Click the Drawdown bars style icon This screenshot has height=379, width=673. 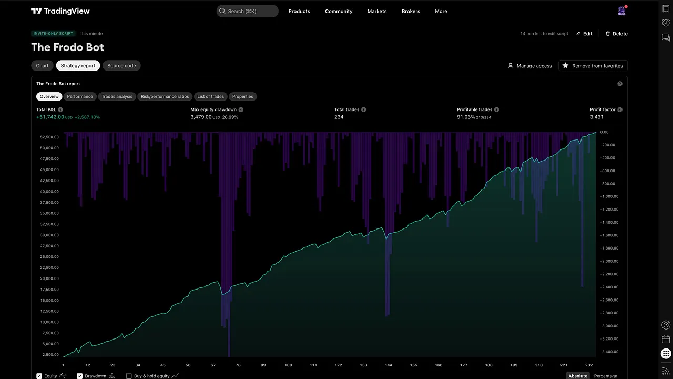point(111,376)
